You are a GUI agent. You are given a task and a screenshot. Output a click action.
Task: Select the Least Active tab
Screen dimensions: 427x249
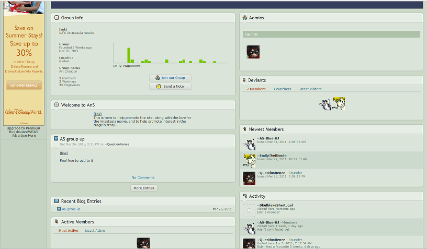(x=95, y=231)
